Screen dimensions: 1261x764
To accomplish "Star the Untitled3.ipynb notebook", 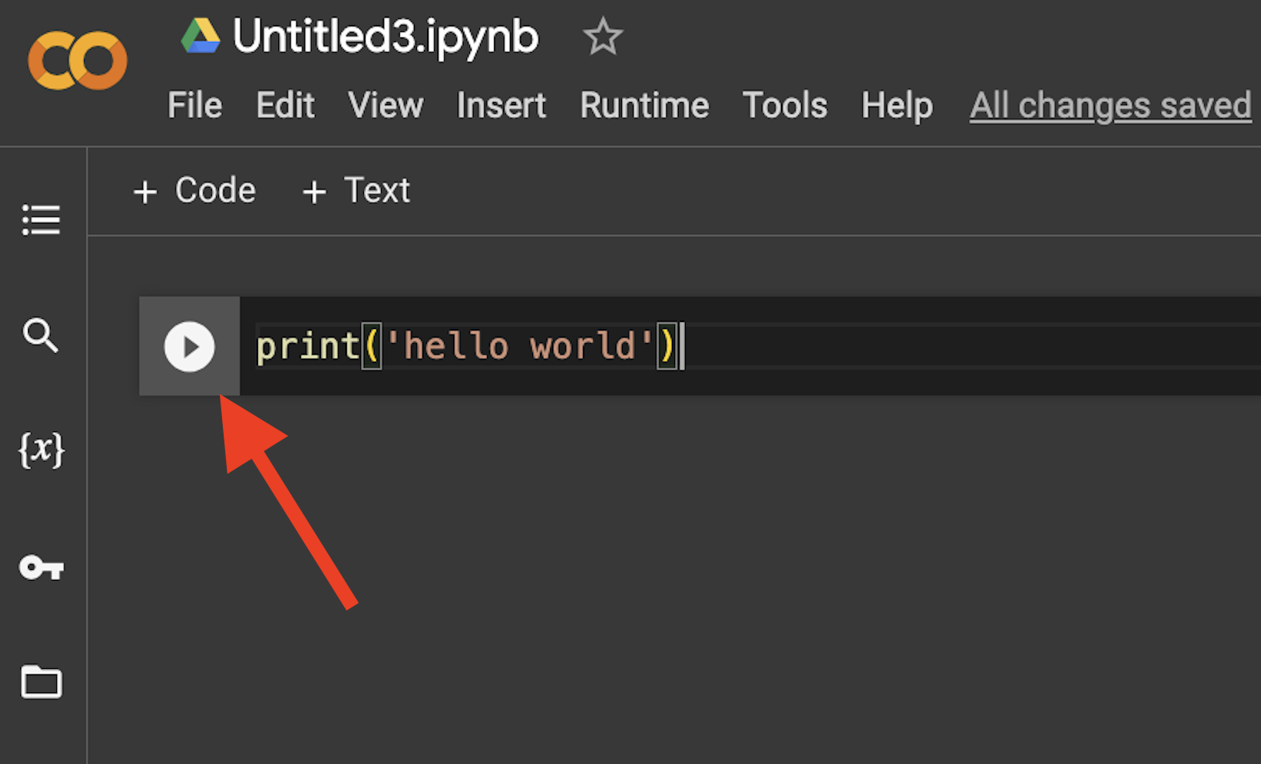I will [x=602, y=37].
